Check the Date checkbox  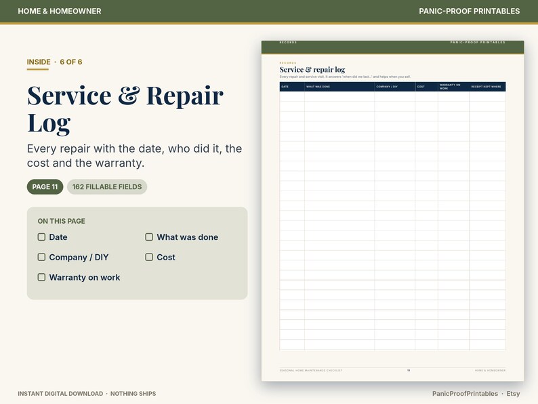click(41, 237)
